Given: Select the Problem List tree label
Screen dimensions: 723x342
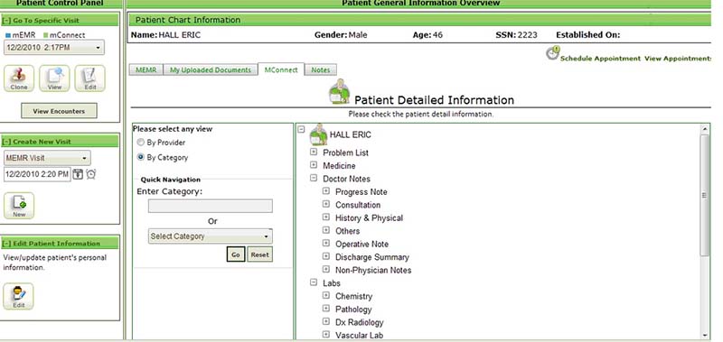Looking at the screenshot, I should click(x=346, y=153).
